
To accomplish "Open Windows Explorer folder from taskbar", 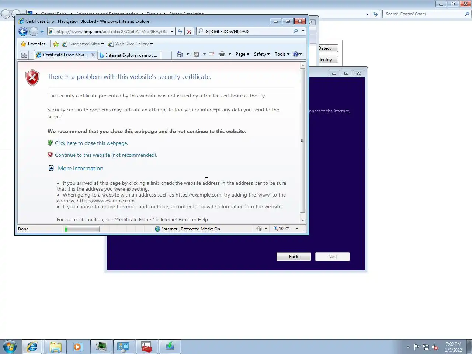I will coord(55,347).
